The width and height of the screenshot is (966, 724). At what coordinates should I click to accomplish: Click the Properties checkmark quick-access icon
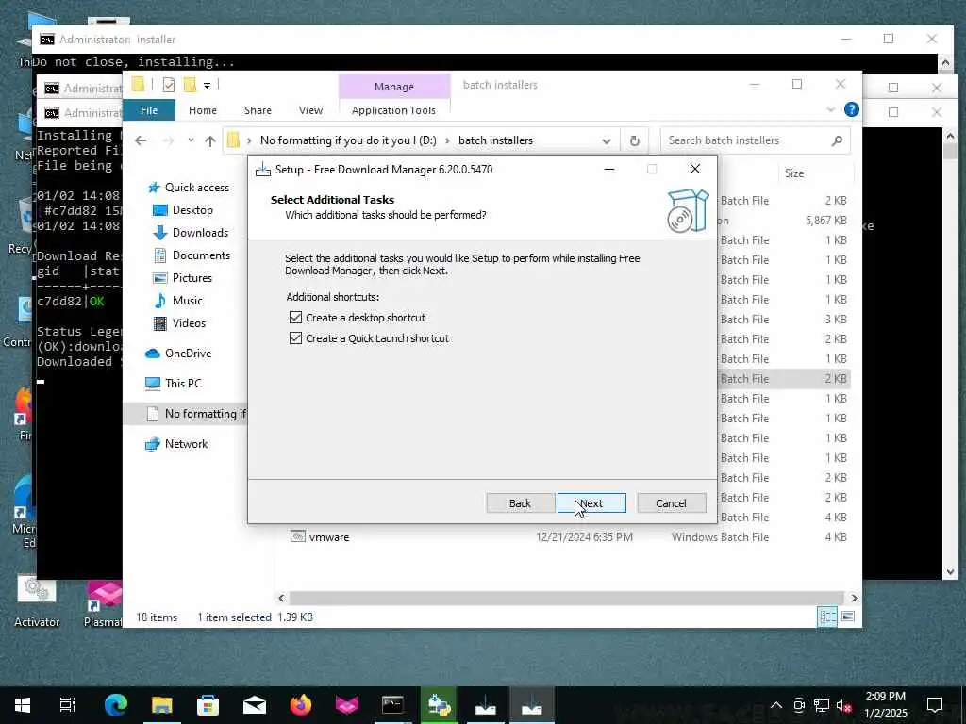coord(168,85)
